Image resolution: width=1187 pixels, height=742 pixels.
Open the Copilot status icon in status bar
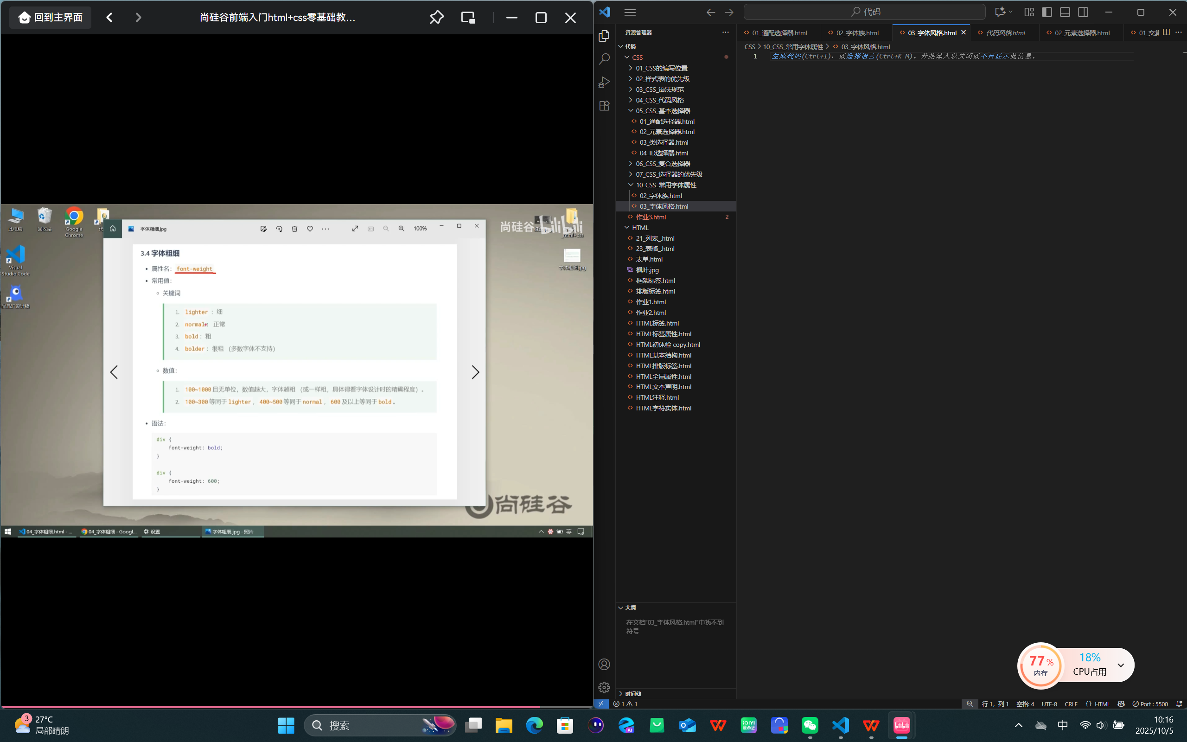(x=1121, y=704)
